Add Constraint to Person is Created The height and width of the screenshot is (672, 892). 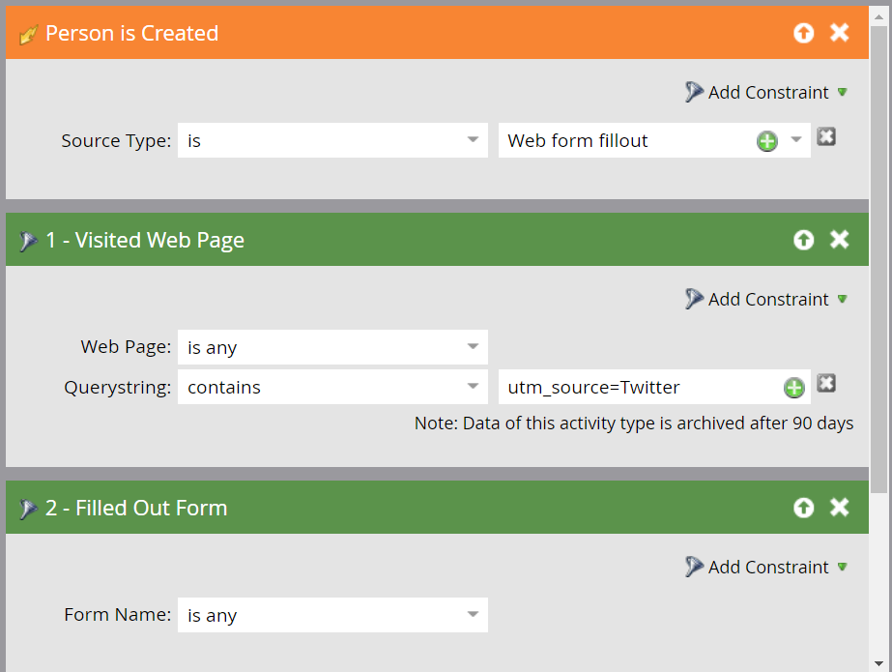767,93
